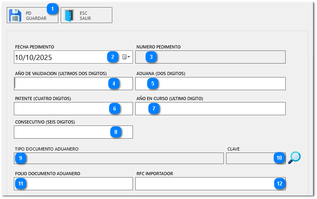The image size is (317, 199).
Task: Click the Patente four-digit field
Action: pos(60,108)
